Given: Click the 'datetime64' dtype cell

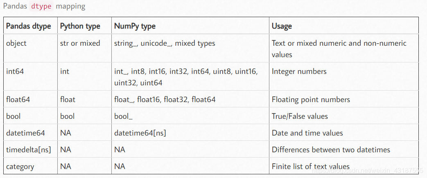Looking at the screenshot, I should (25, 133).
